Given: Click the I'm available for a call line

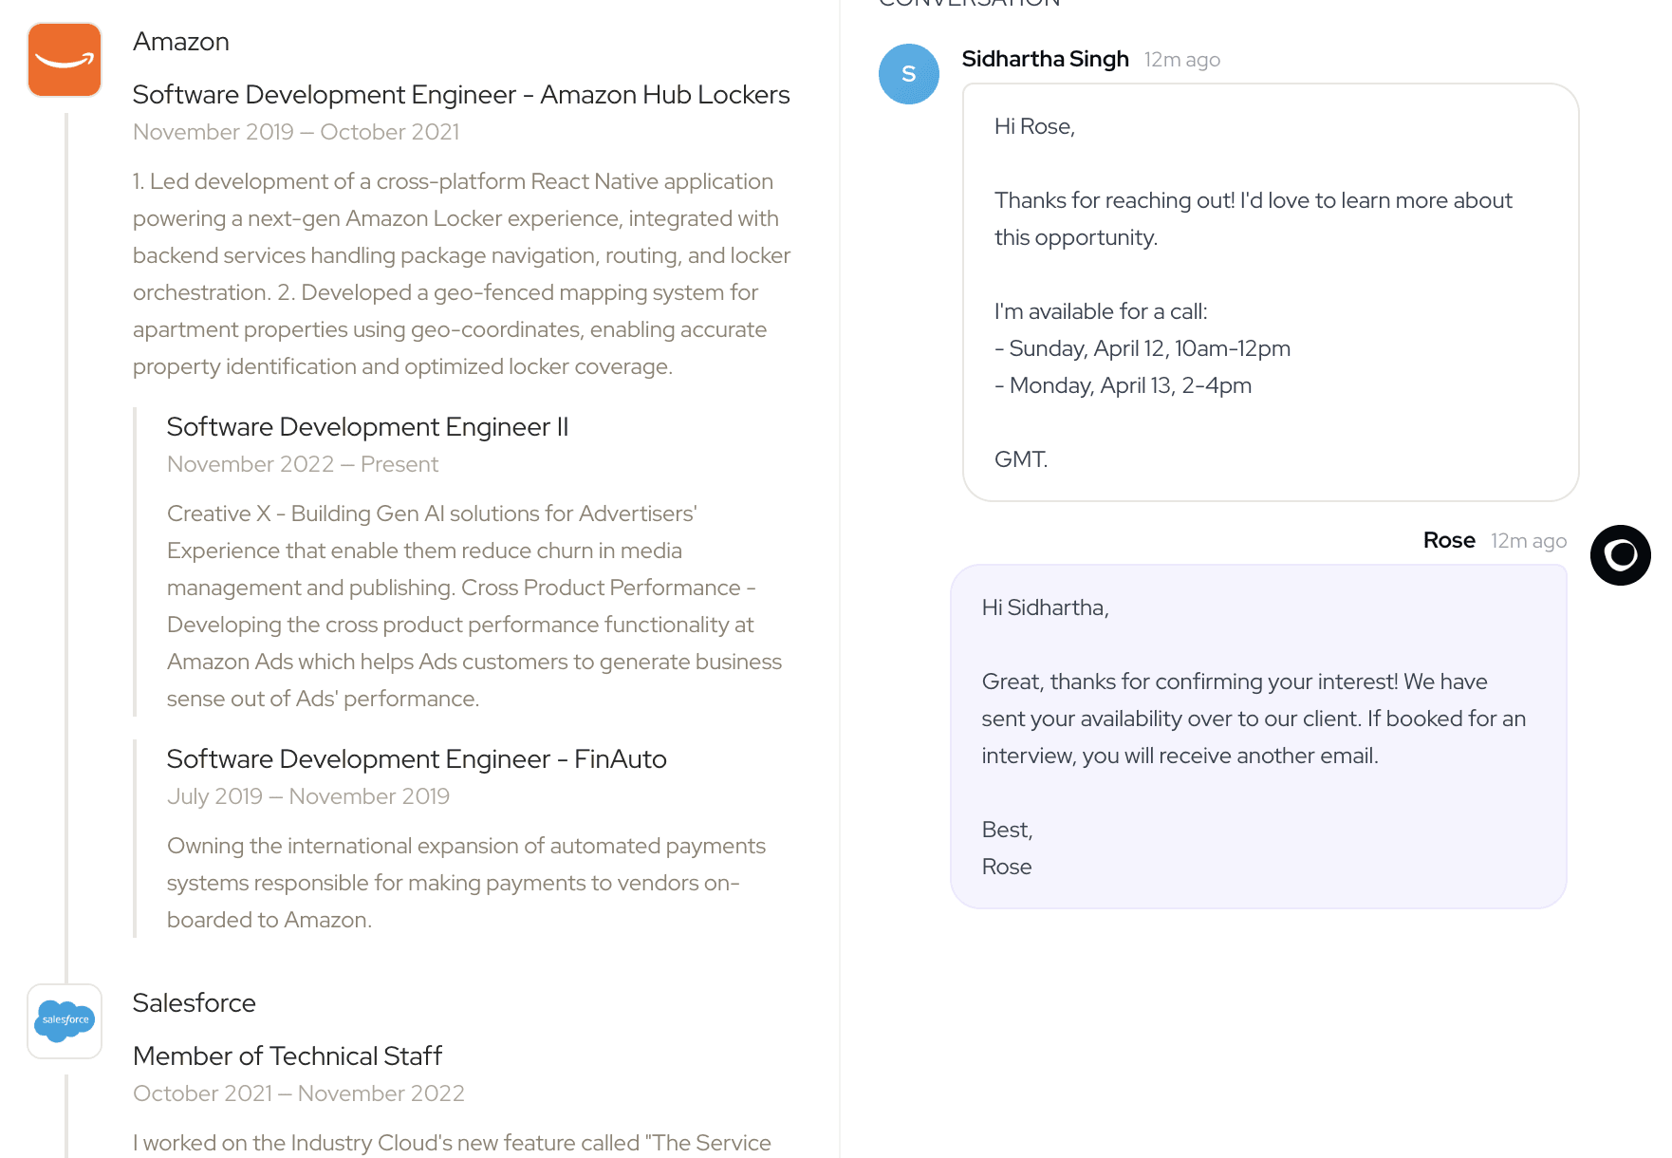Looking at the screenshot, I should (1101, 312).
